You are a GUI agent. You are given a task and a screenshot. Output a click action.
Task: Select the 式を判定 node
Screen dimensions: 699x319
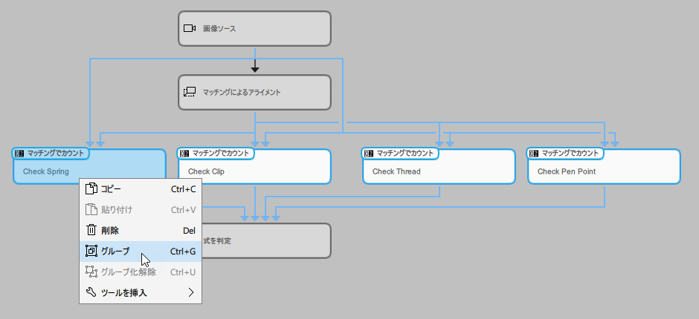pos(268,241)
